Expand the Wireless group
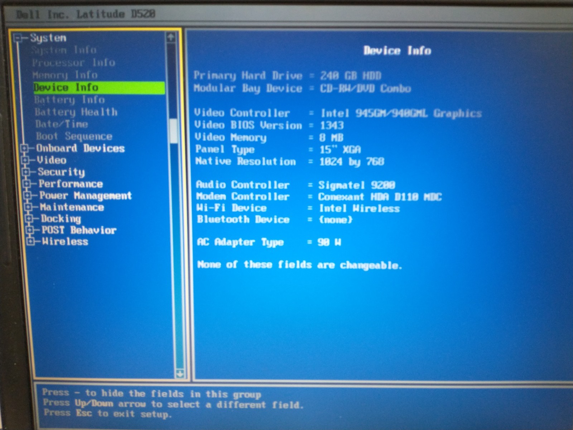This screenshot has width=573, height=430. click(30, 242)
